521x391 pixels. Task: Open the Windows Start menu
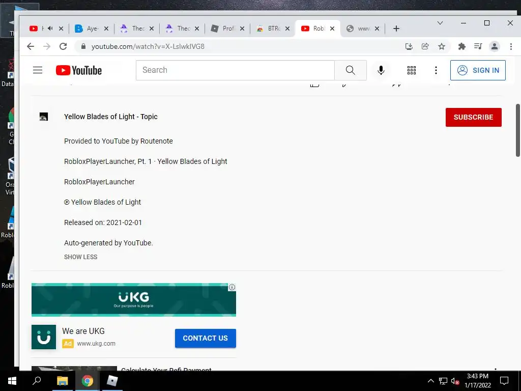(x=12, y=381)
